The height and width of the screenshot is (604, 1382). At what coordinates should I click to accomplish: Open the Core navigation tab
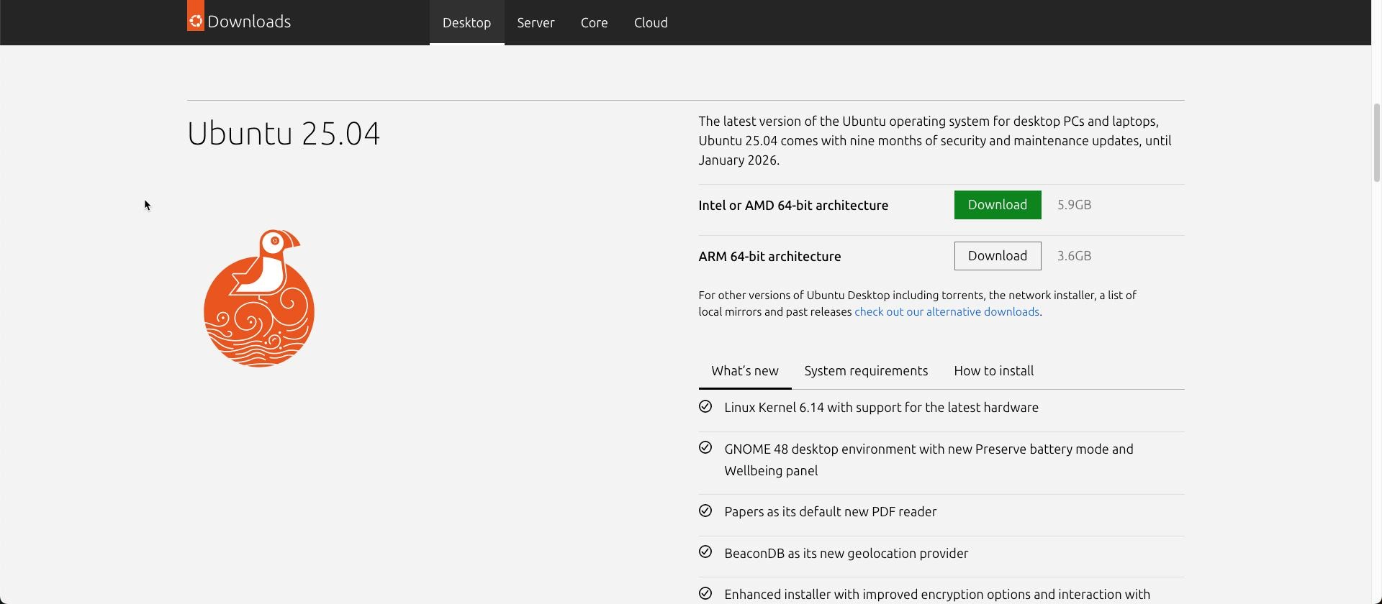[x=594, y=22]
